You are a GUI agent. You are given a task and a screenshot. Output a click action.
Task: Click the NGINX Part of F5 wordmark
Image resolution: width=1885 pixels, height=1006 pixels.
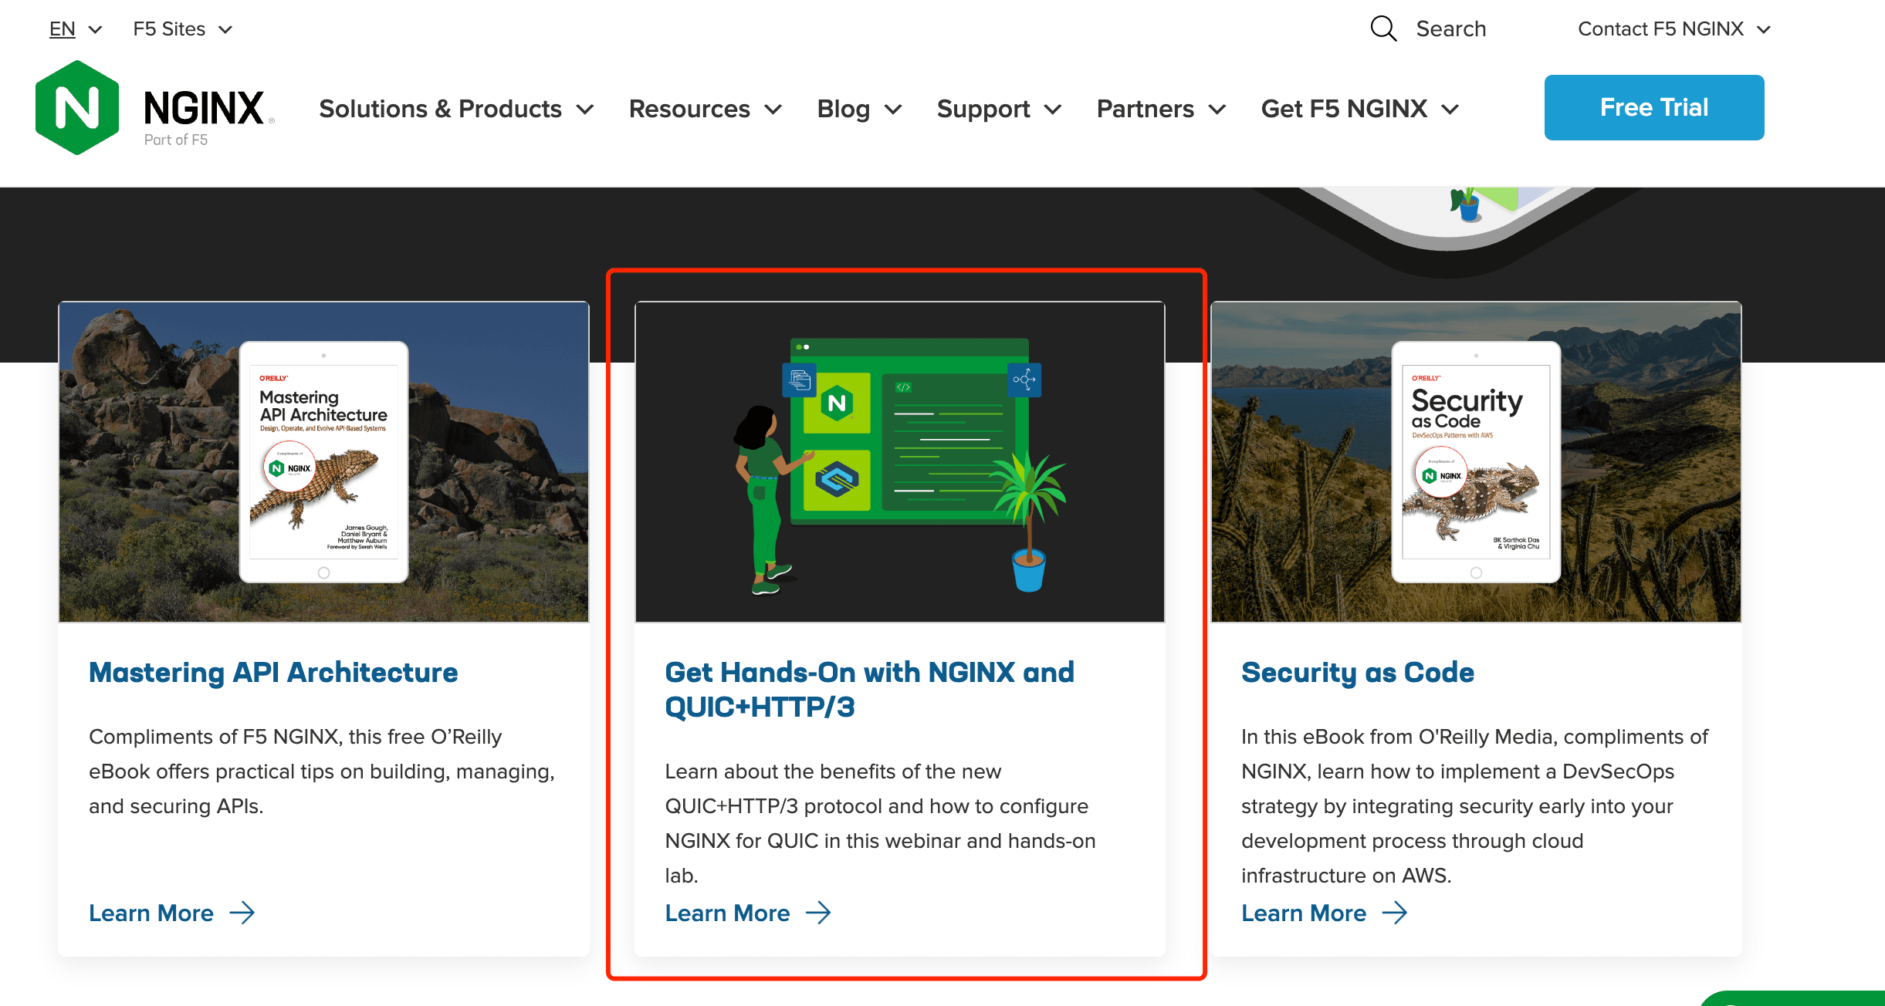pyautogui.click(x=208, y=116)
